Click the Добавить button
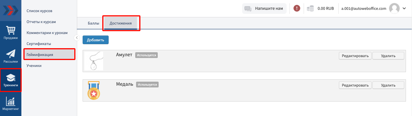412x116 pixels. tap(95, 40)
